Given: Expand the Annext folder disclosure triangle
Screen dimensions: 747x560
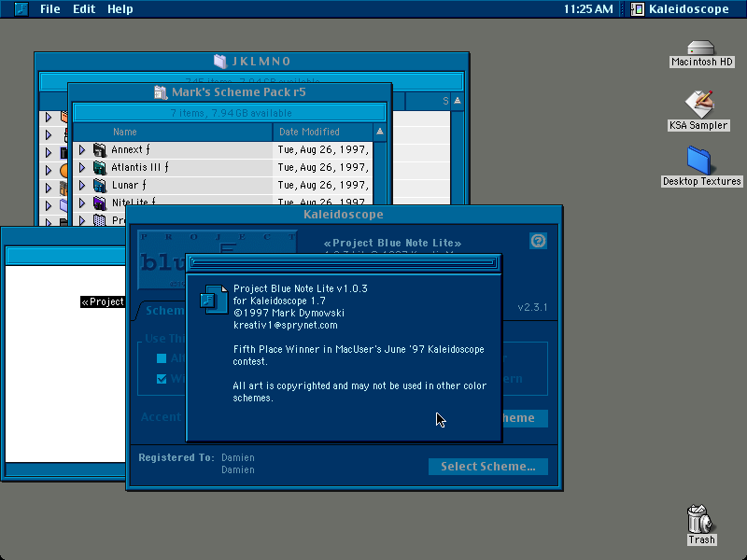Looking at the screenshot, I should click(x=82, y=150).
